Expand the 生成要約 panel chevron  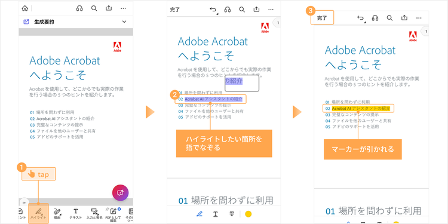[x=124, y=22]
